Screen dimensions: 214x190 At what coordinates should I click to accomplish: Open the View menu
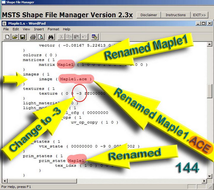(x=26, y=29)
